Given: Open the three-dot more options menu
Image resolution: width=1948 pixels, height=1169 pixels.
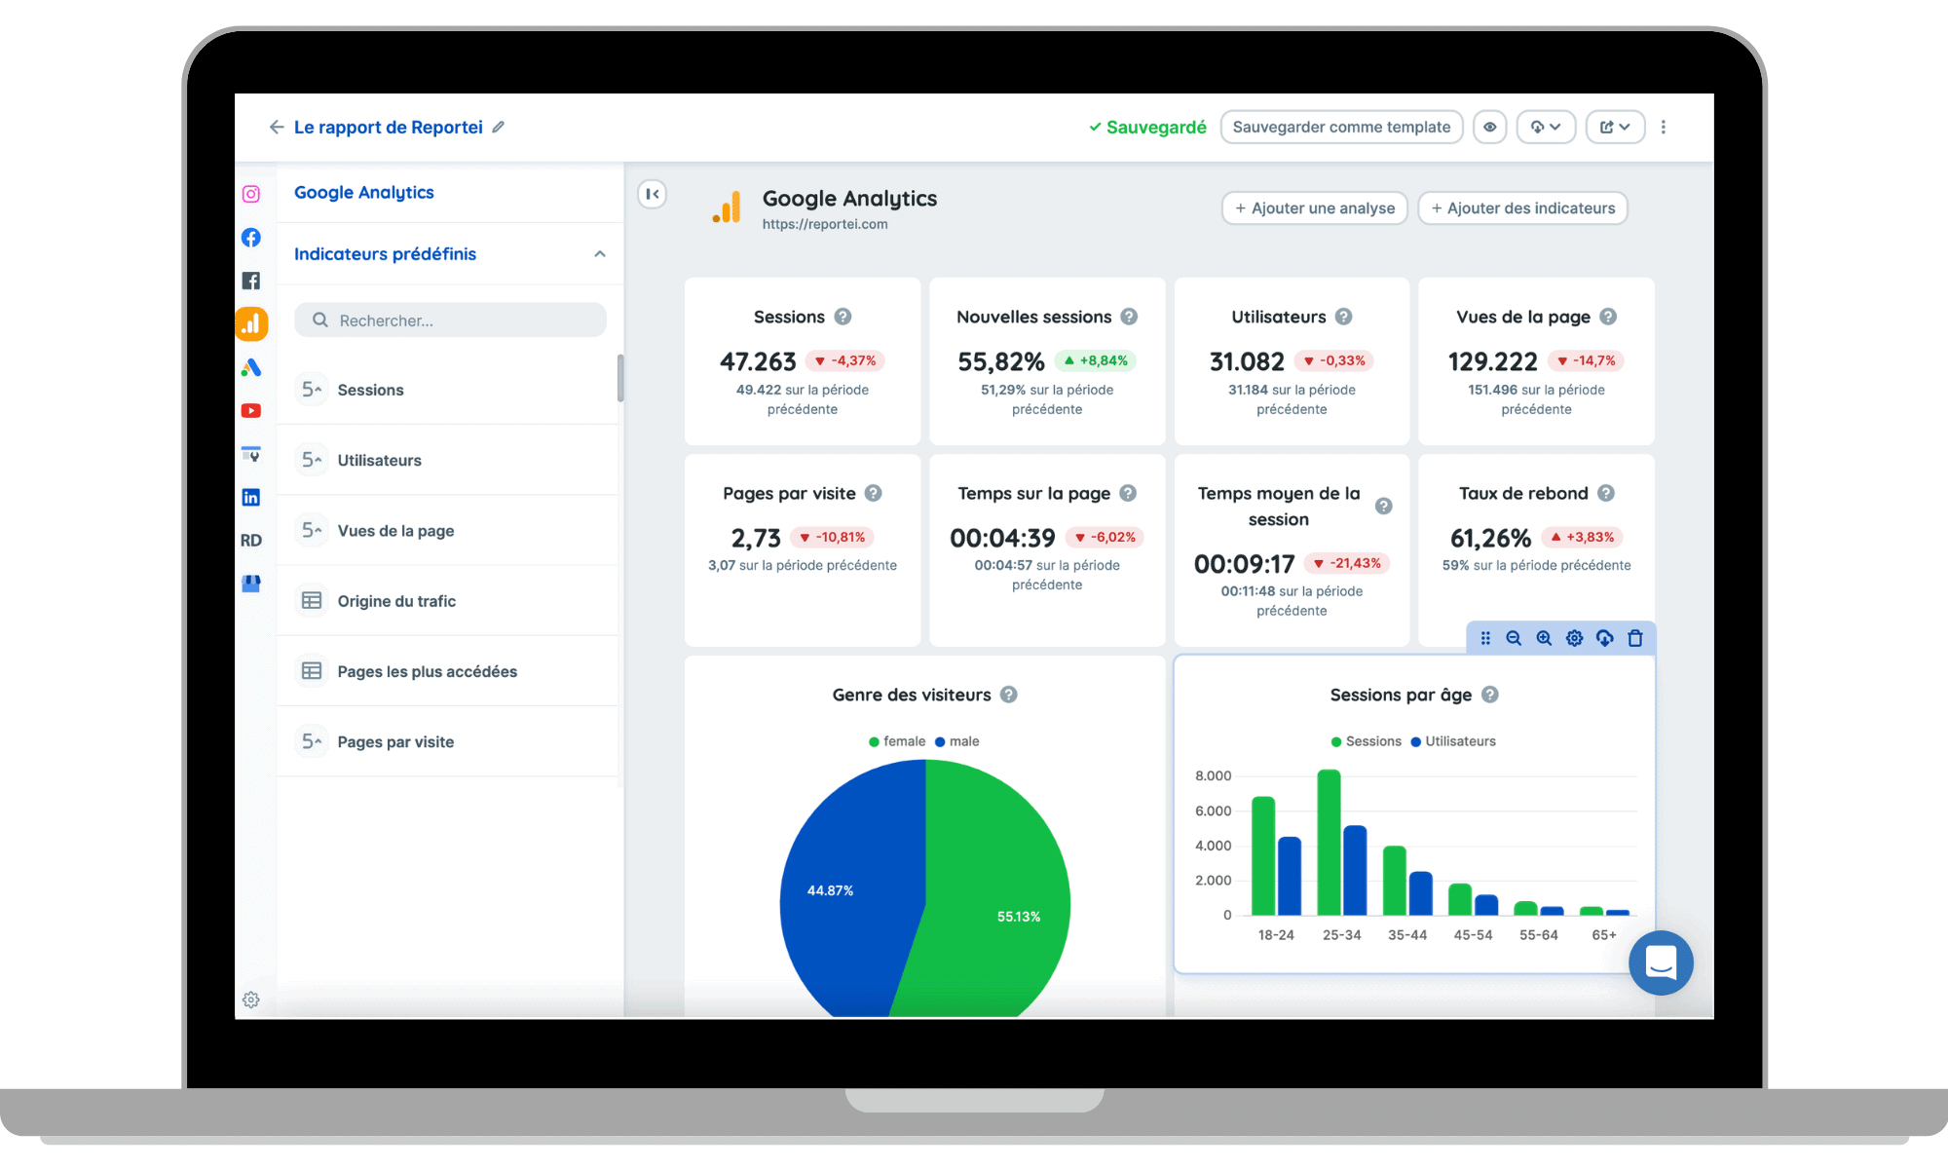Looking at the screenshot, I should [1664, 127].
